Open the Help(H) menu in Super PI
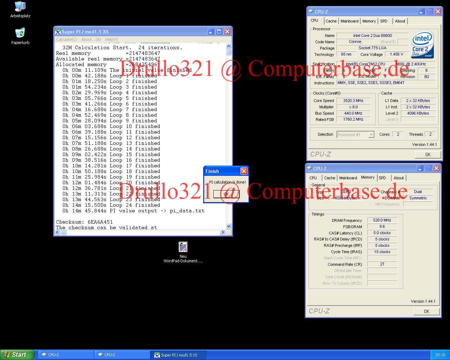Image resolution: width=450 pixels, height=360 pixels. [x=111, y=39]
